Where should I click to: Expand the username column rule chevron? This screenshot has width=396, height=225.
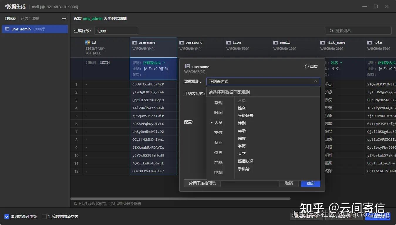click(164, 63)
